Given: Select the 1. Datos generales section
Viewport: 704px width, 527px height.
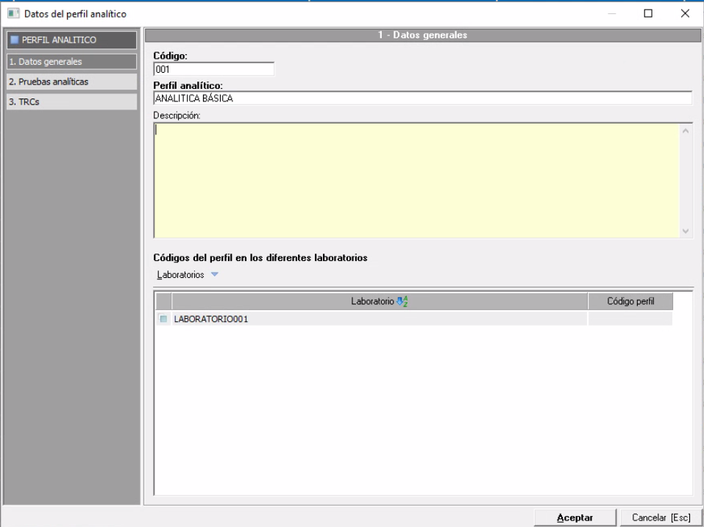Looking at the screenshot, I should pyautogui.click(x=71, y=61).
